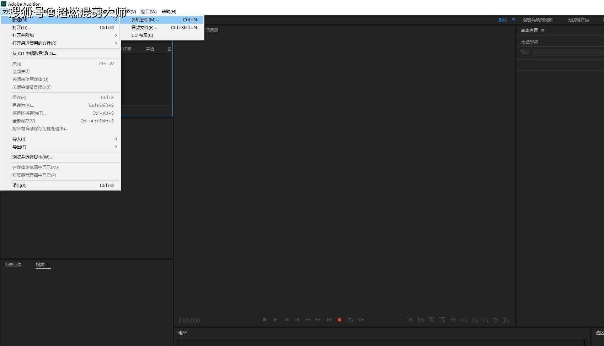604x346 pixels.
Task: Move playhead to previous marker
Action: (296, 320)
